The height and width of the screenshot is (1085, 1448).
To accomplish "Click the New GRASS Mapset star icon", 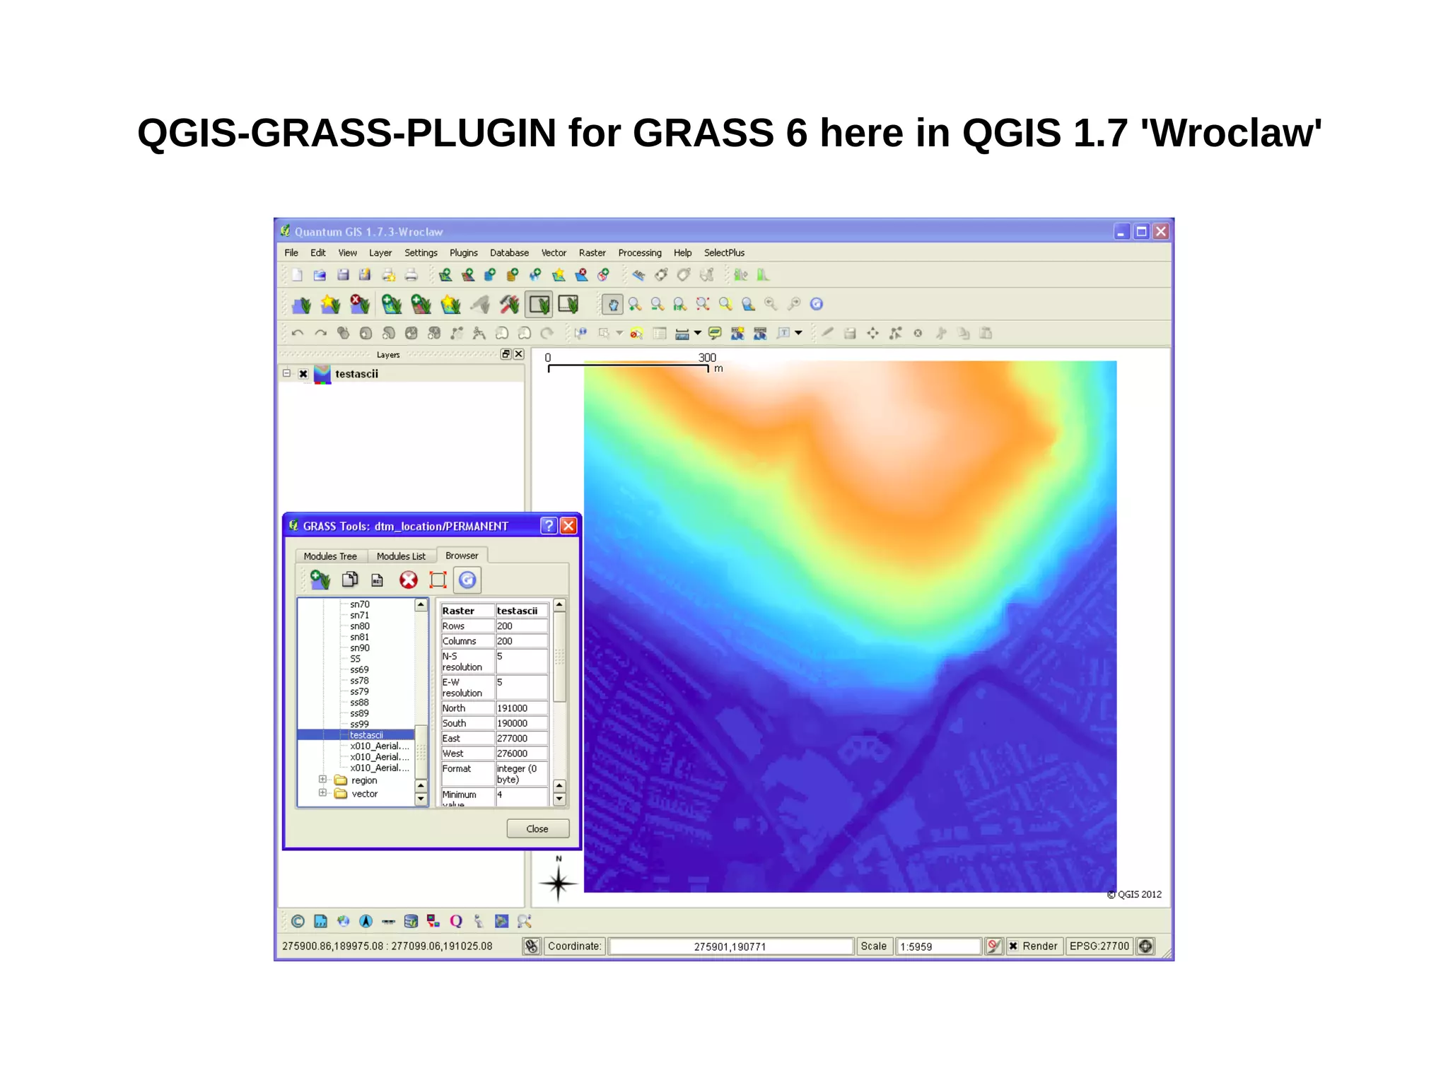I will pyautogui.click(x=330, y=305).
